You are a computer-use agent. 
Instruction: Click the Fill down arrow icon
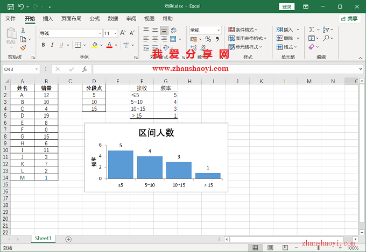[x=312, y=38]
